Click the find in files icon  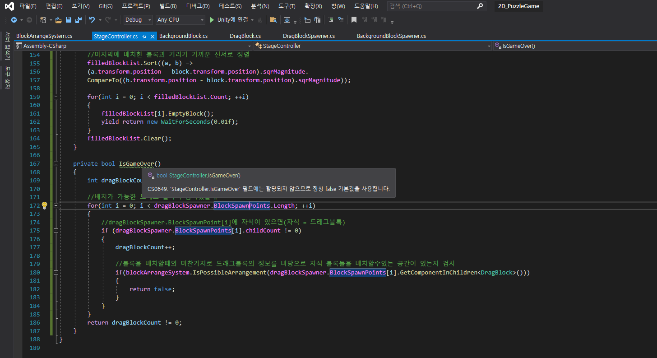click(273, 20)
